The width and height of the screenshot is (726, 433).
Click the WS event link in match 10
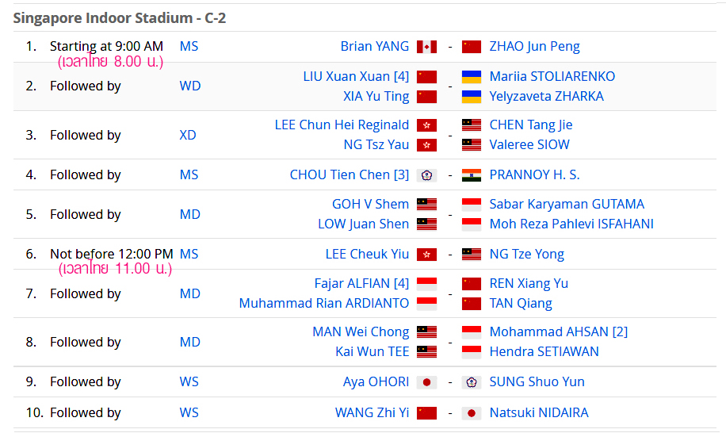[x=189, y=412]
